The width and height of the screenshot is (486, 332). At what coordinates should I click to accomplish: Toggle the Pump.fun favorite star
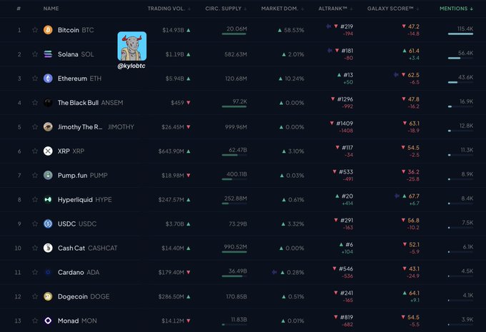[35, 175]
